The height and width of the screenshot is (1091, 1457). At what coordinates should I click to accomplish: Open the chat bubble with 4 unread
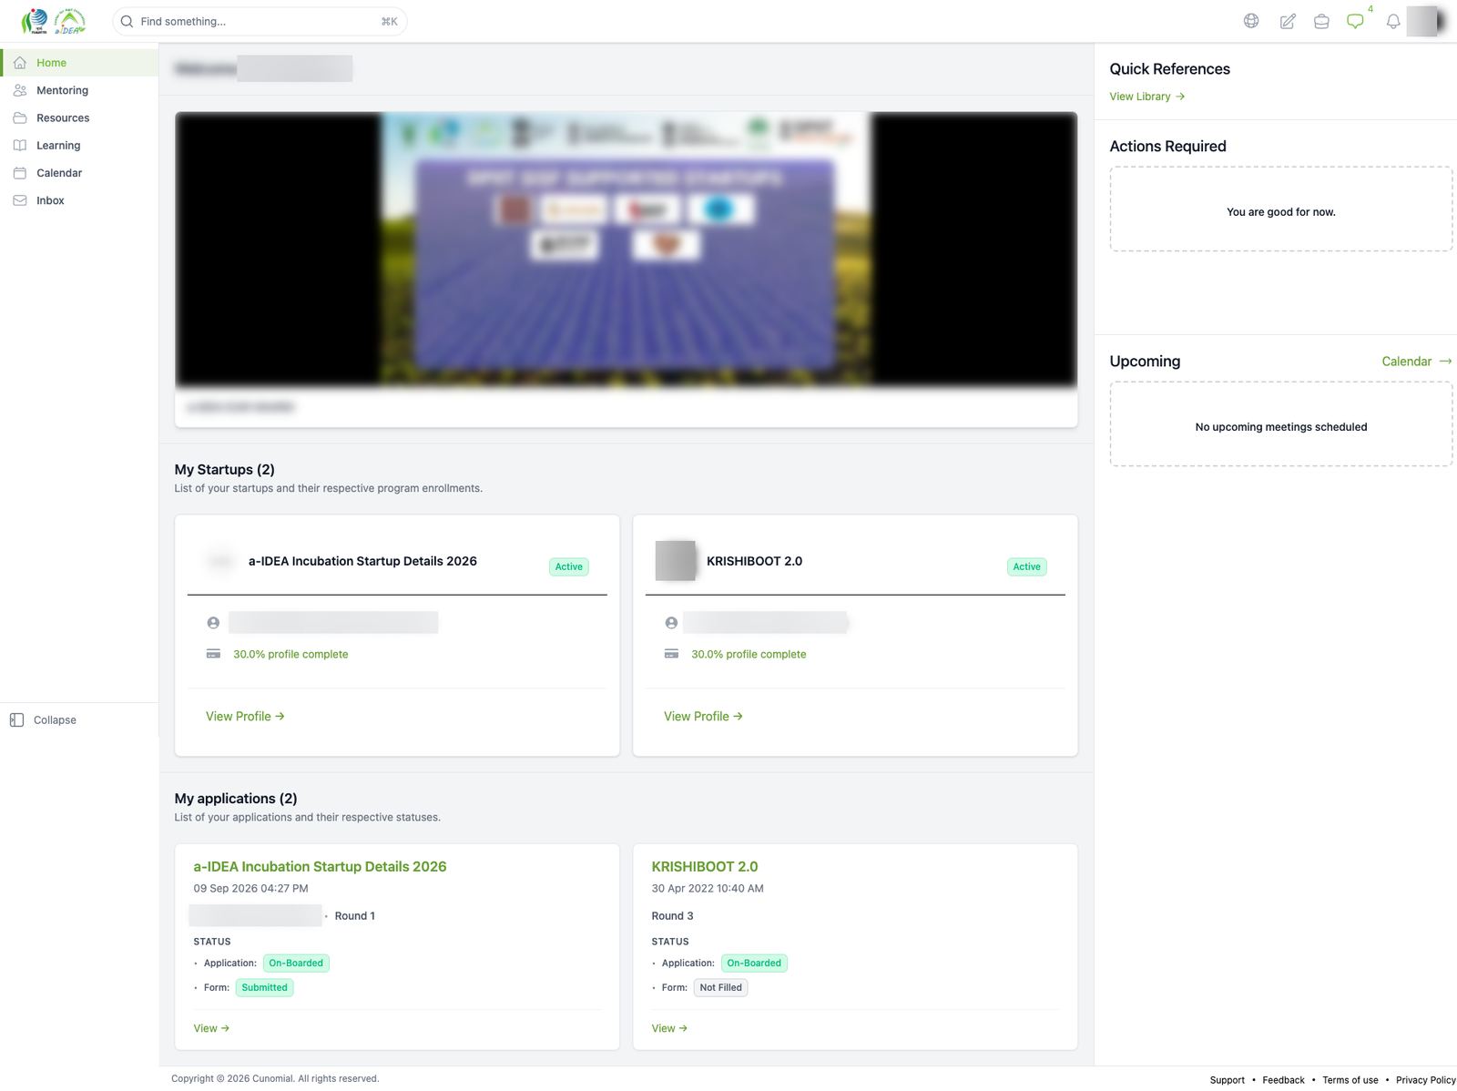1356,21
